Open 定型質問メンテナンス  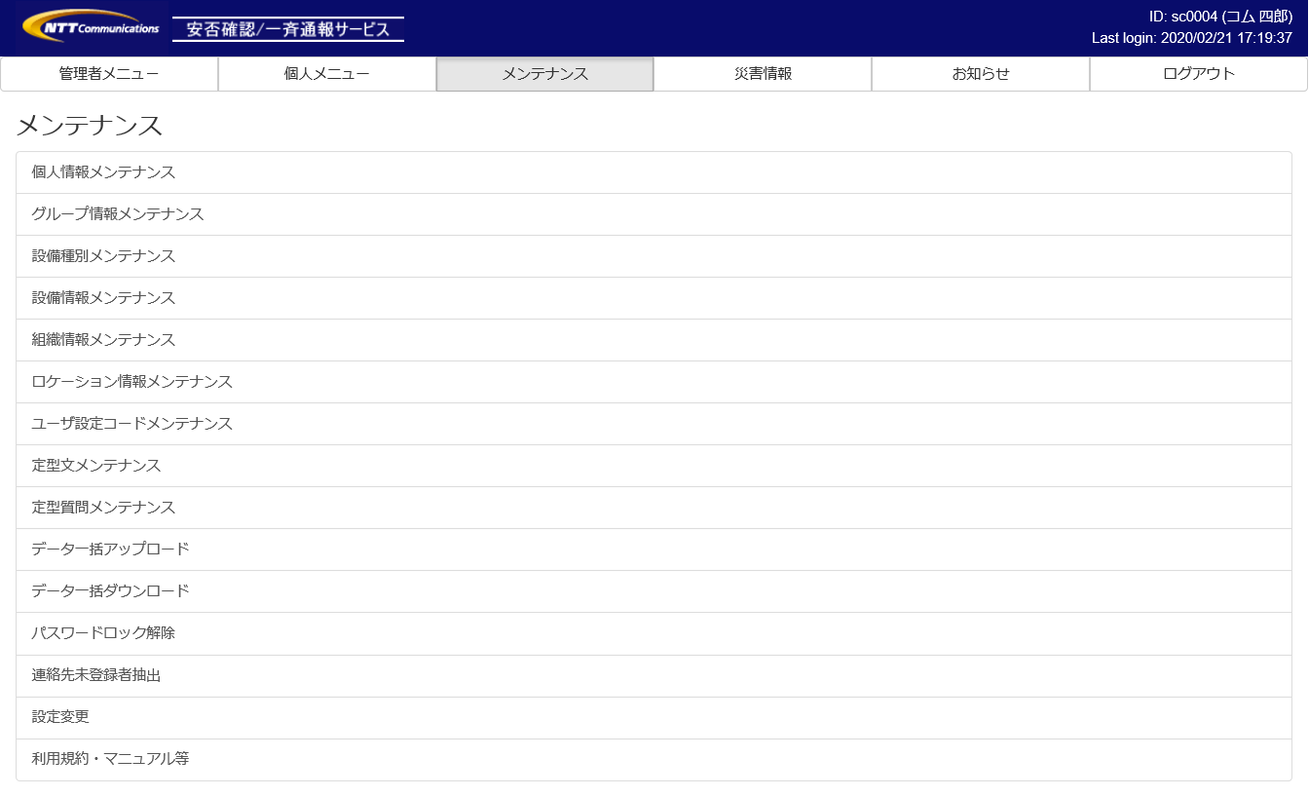103,508
